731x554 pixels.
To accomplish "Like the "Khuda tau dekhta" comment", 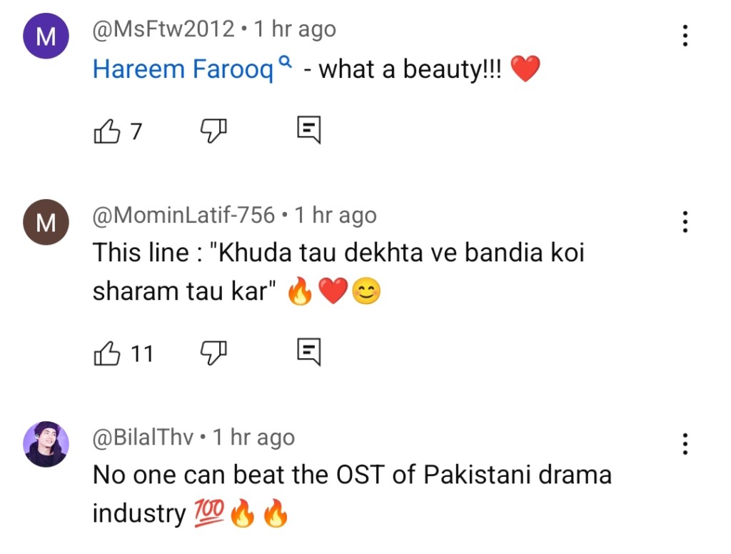I will [x=107, y=353].
